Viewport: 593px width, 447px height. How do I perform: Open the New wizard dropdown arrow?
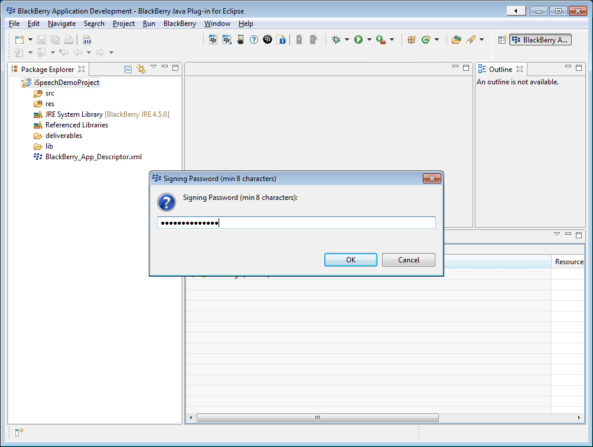click(x=31, y=40)
